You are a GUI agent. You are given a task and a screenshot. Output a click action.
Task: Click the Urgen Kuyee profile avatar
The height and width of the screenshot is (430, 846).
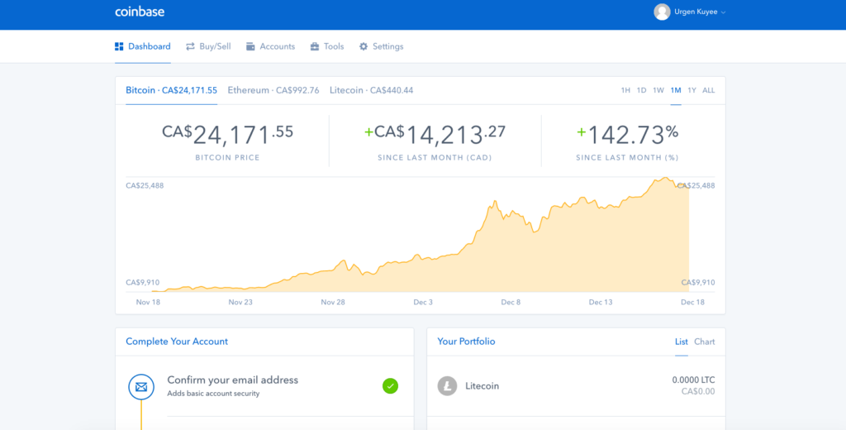click(x=662, y=12)
